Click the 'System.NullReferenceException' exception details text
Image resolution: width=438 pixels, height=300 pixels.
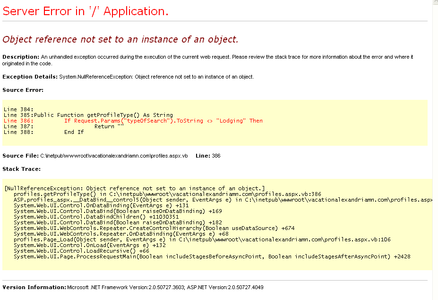pyautogui.click(x=157, y=77)
